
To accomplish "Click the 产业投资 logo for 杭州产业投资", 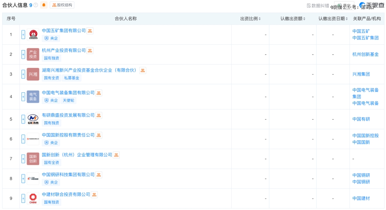I will pos(33,54).
